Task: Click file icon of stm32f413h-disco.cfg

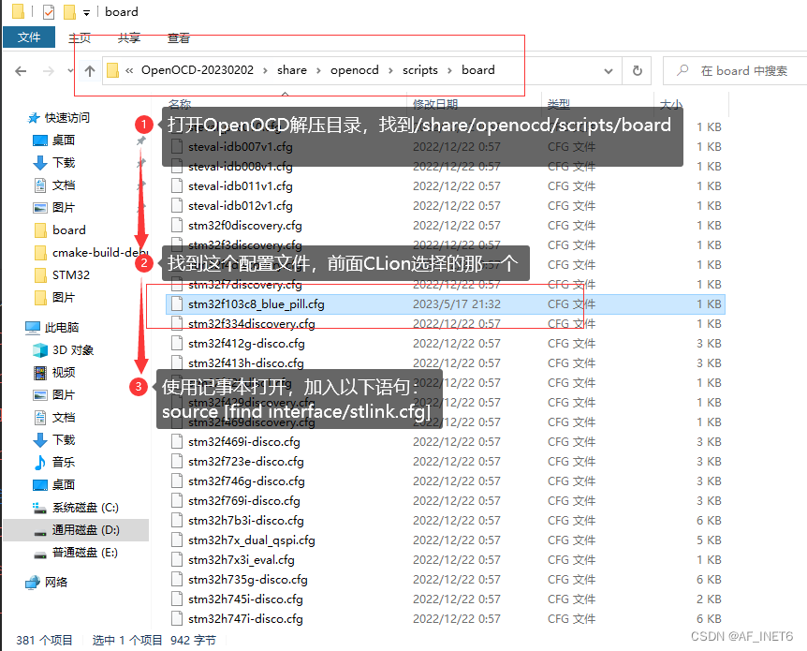Action: pos(177,363)
